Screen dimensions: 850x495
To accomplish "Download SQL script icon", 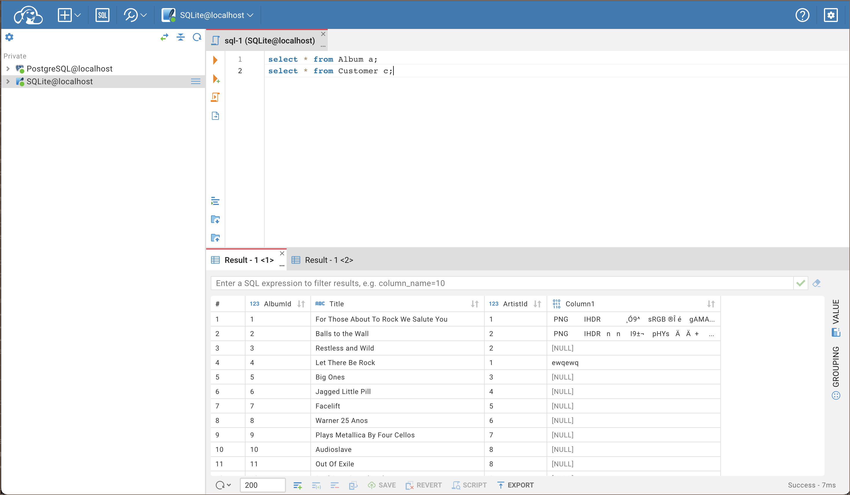I will (x=215, y=219).
